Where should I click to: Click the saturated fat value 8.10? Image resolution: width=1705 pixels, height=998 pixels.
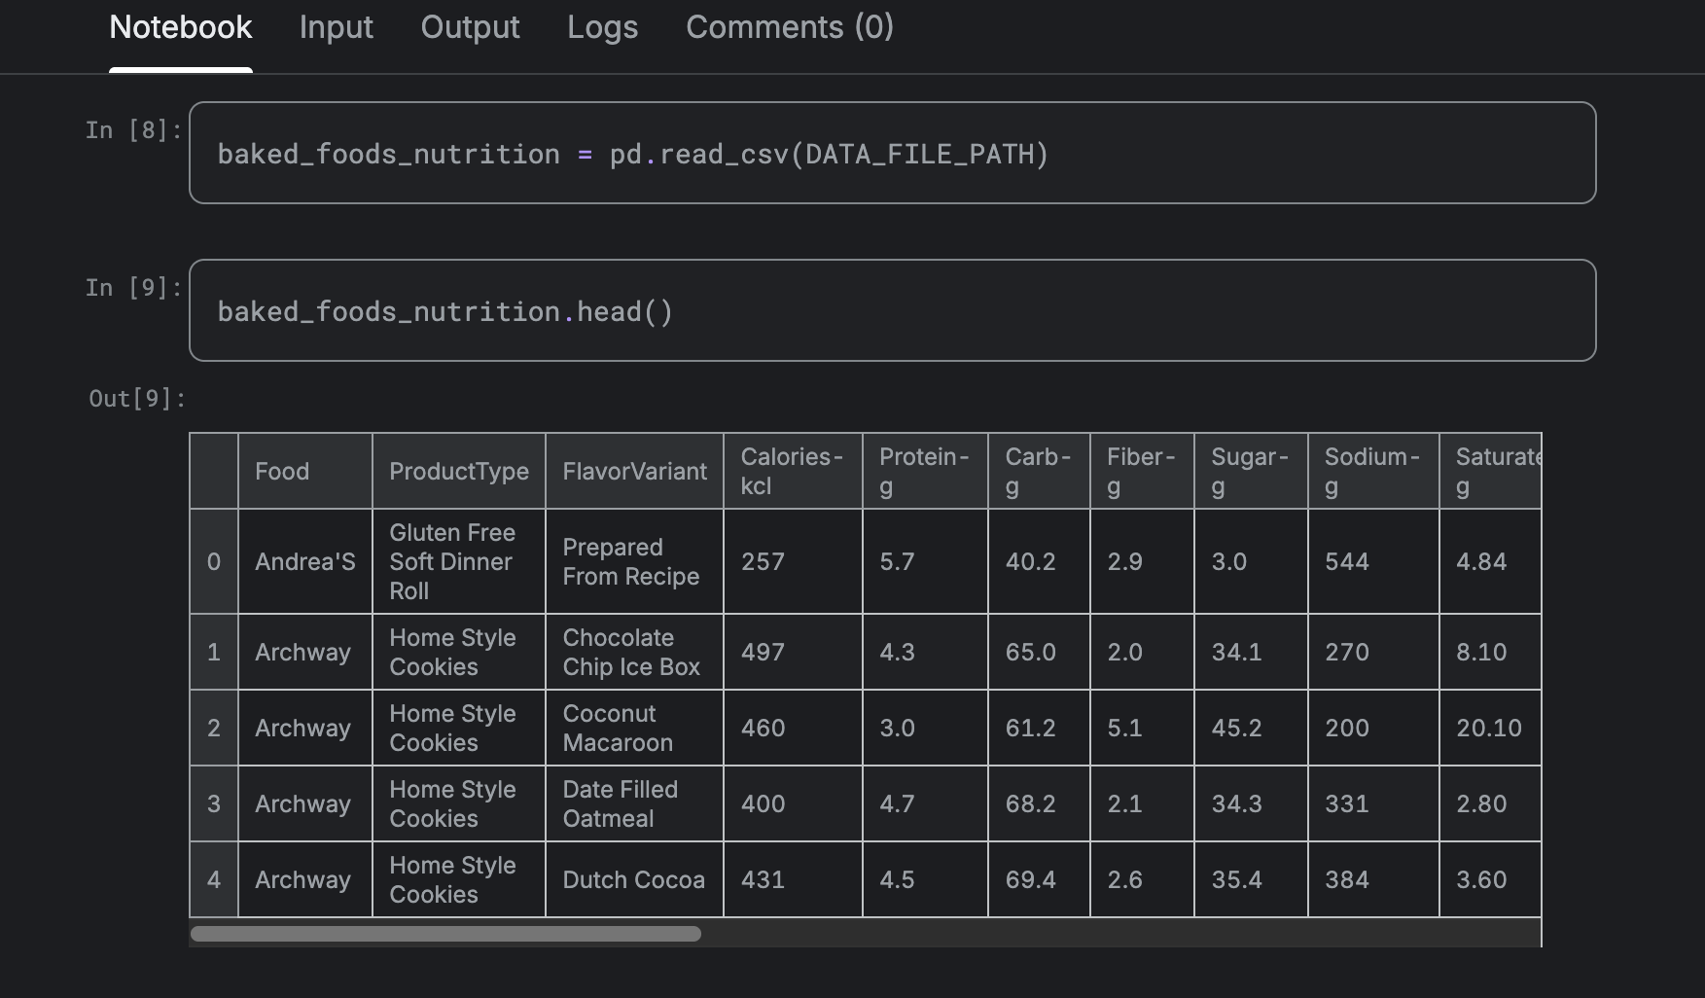[x=1490, y=652]
